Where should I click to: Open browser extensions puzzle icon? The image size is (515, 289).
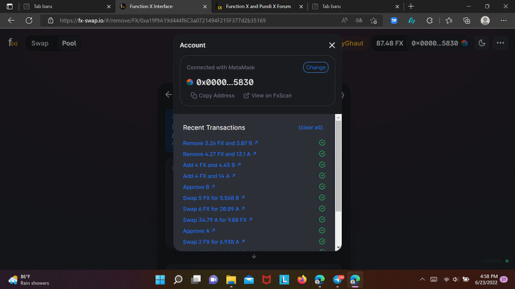click(429, 21)
